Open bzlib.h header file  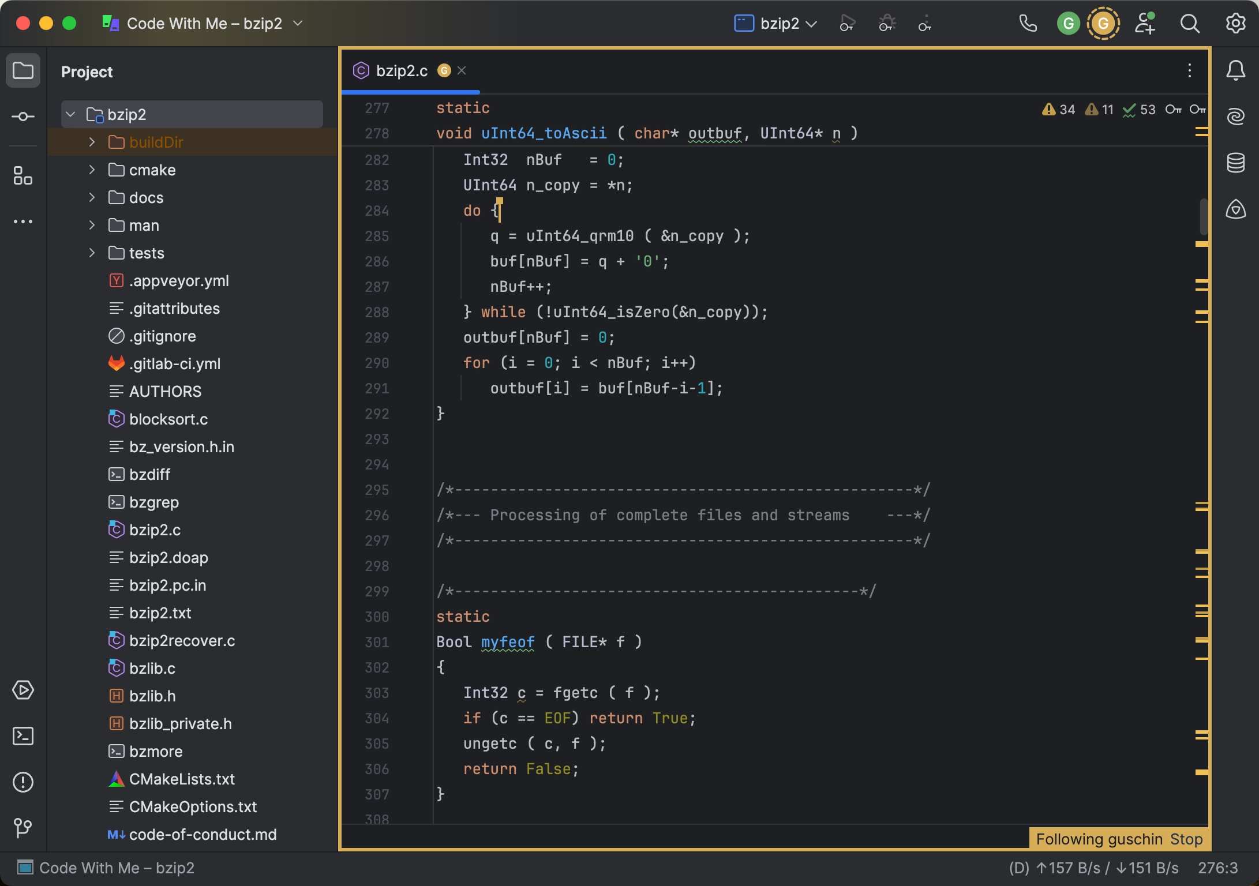[x=152, y=696]
